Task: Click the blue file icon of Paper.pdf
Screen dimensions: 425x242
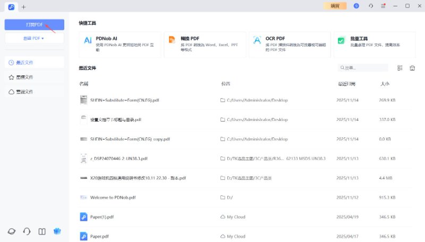Action: tap(83, 236)
